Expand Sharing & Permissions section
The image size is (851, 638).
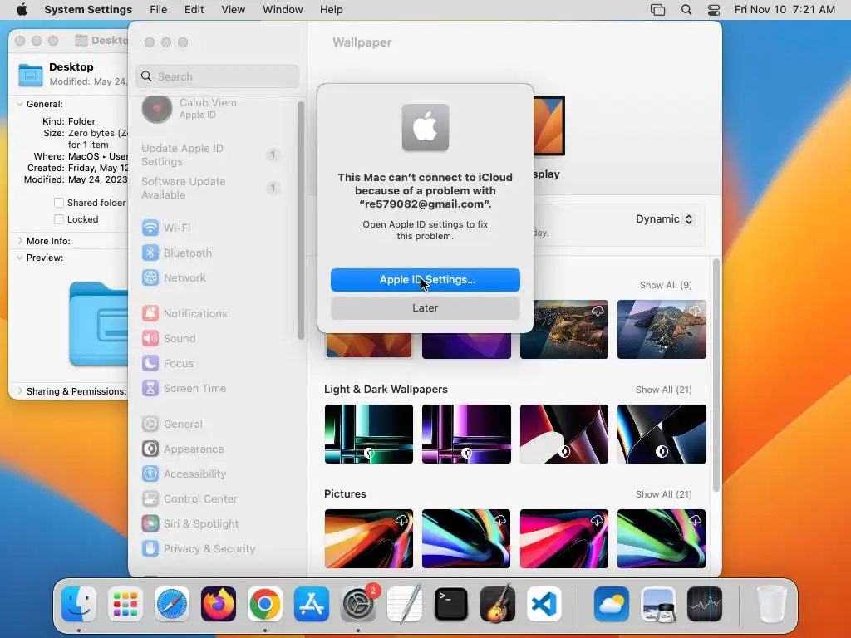[20, 391]
